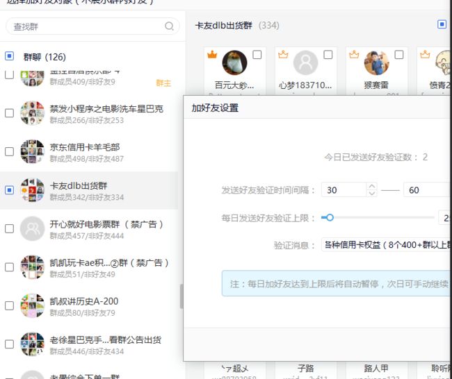Select 京东信用卡羊毛部 group name
452x379 pixels.
click(x=85, y=147)
